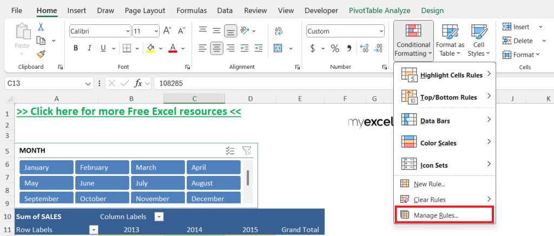Toggle Italic formatting
The width and height of the screenshot is (554, 236).
(x=89, y=48)
